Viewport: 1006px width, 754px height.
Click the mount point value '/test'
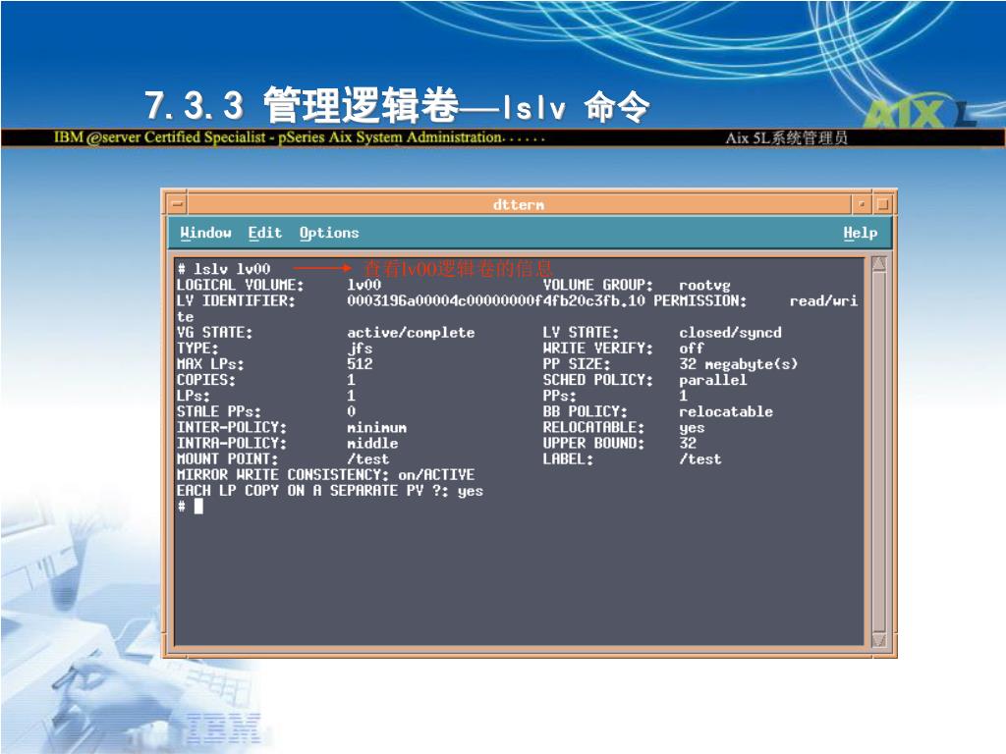(367, 459)
